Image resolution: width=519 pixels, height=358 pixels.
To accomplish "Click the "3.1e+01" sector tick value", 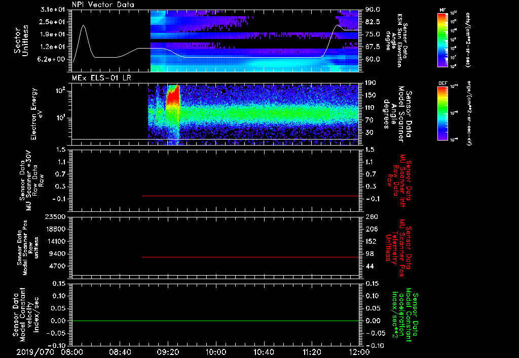I will (x=53, y=10).
